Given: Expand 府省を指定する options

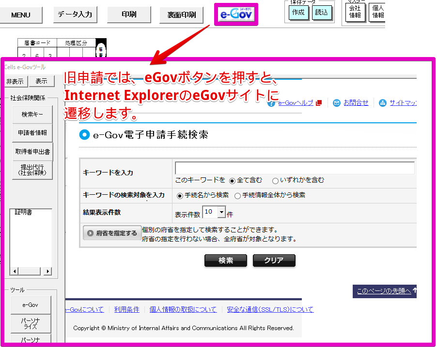Looking at the screenshot, I should click(x=112, y=233).
